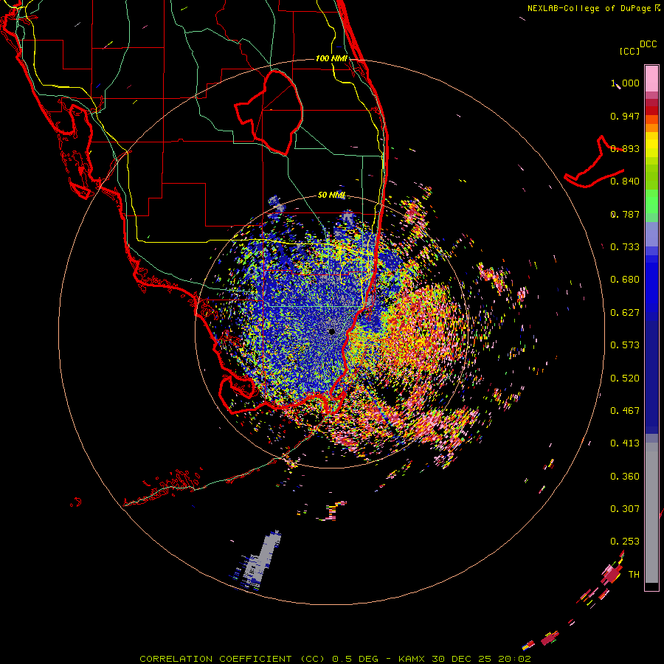Click the 1.000 scale value
Viewport: 664px width, 664px height.
tap(625, 83)
